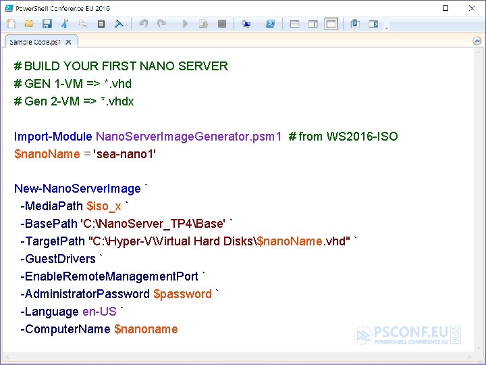Click the New-NanoServerImage command

78,189
